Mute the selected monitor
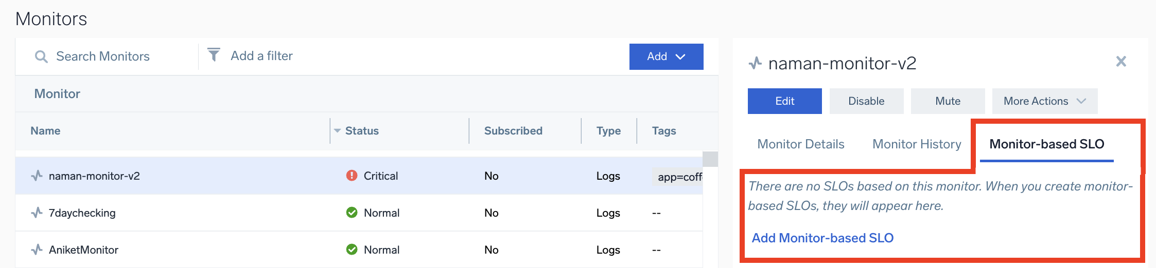The width and height of the screenshot is (1156, 268). point(948,101)
